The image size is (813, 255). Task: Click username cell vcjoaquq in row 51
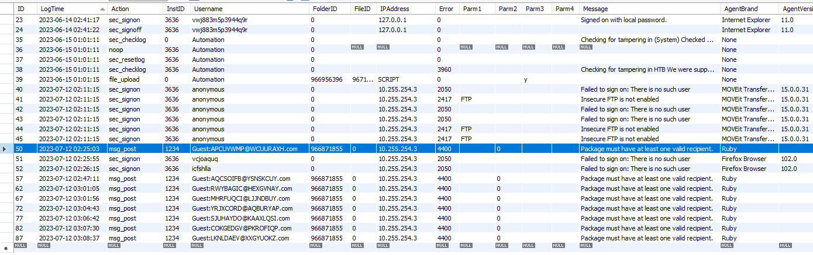(206, 159)
